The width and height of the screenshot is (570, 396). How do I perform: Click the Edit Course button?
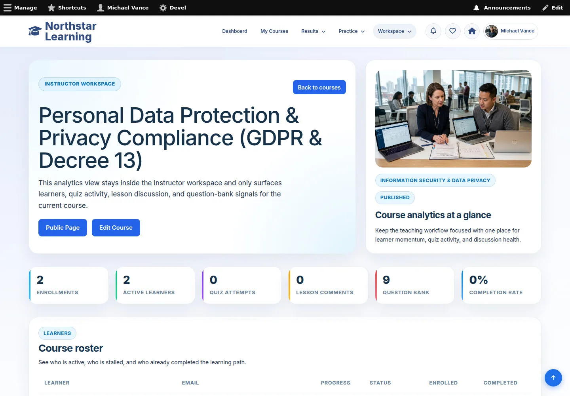(x=116, y=228)
